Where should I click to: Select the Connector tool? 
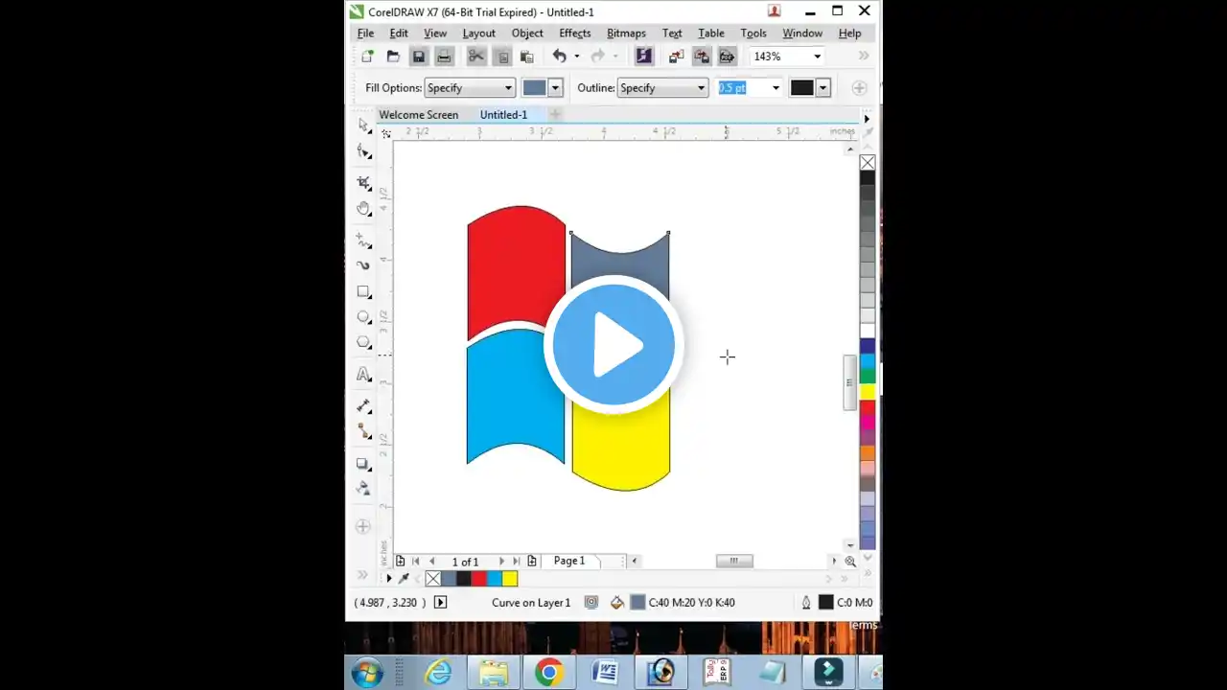(x=363, y=431)
